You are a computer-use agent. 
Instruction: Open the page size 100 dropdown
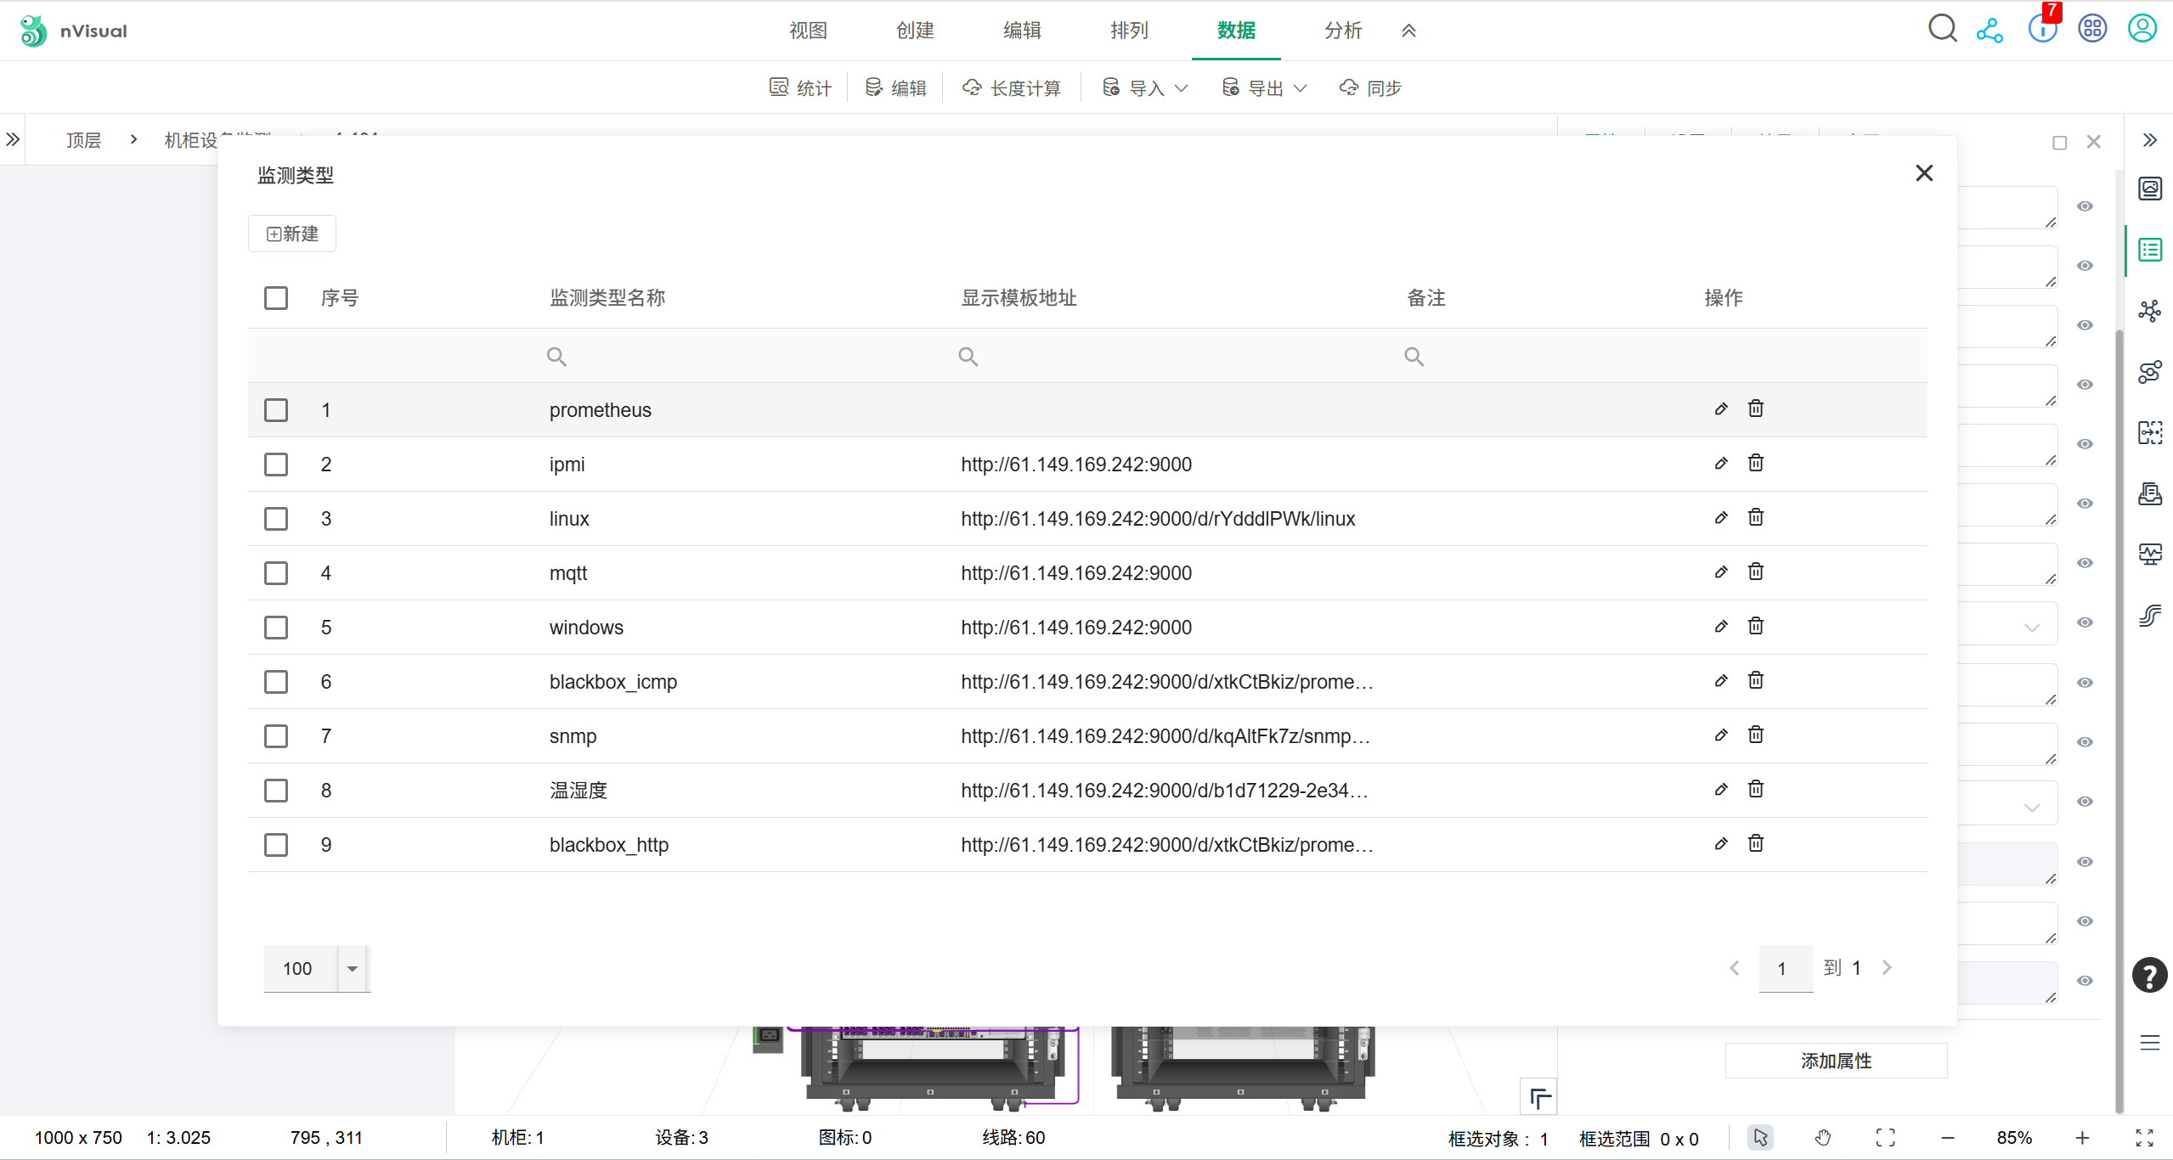352,969
